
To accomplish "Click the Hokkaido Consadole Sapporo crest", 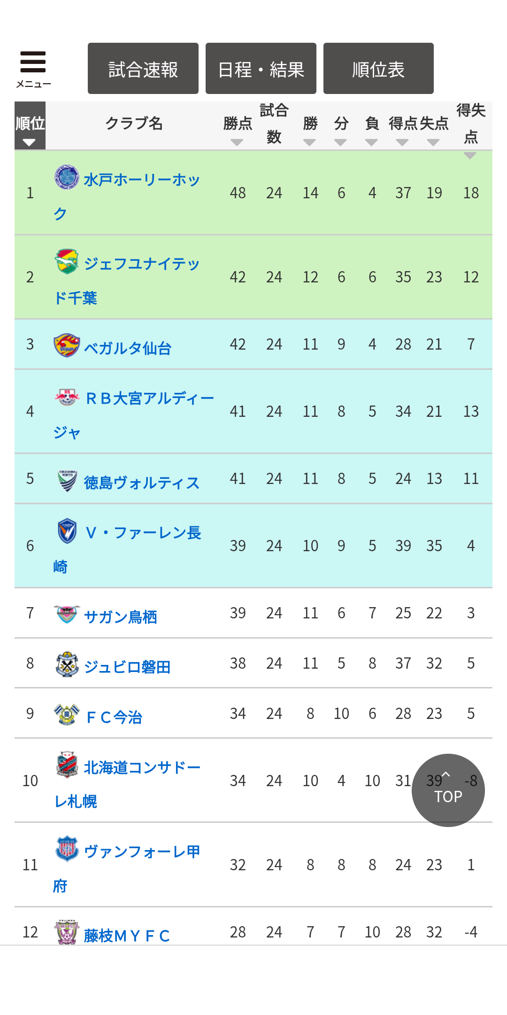I will tap(67, 765).
